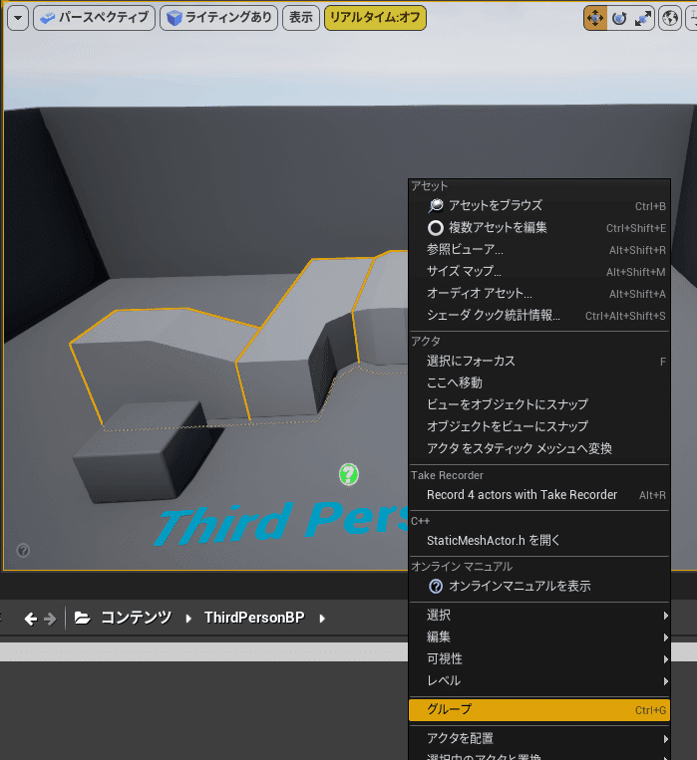Click ThirdPersonBP breadcrumb folder
697x760 pixels.
254,618
